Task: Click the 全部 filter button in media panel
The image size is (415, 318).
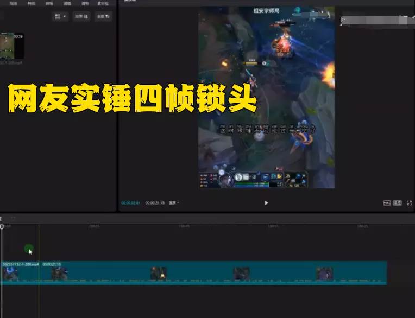Action: 103,16
